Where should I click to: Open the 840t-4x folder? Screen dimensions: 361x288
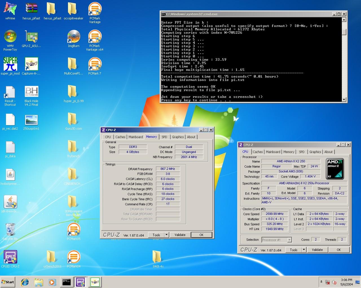[158, 259]
